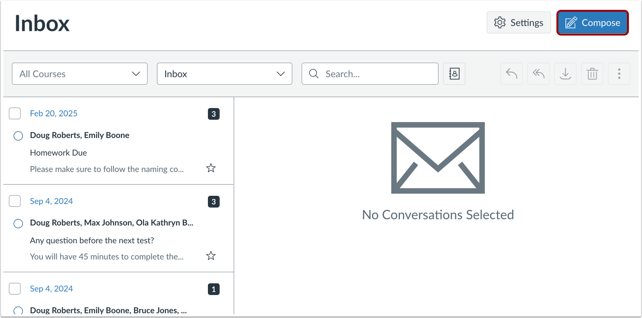Open the All Courses dropdown
642x318 pixels.
click(x=79, y=73)
